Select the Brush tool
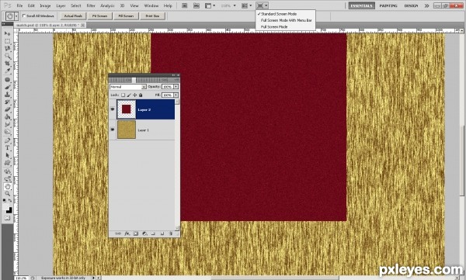Screen dimensions: 466x280 tap(8, 87)
